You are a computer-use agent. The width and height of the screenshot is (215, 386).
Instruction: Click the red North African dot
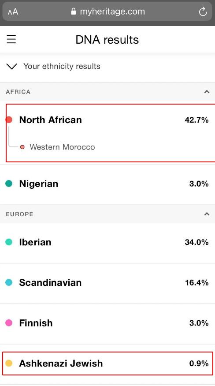[9, 120]
